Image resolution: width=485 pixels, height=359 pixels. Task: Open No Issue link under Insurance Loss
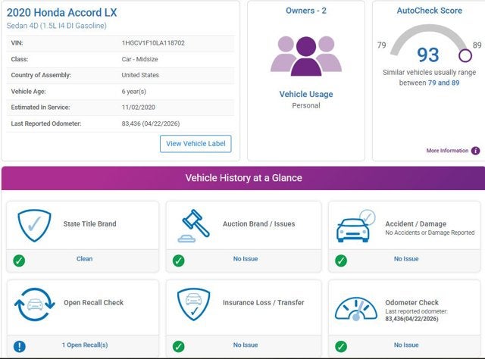tap(246, 345)
